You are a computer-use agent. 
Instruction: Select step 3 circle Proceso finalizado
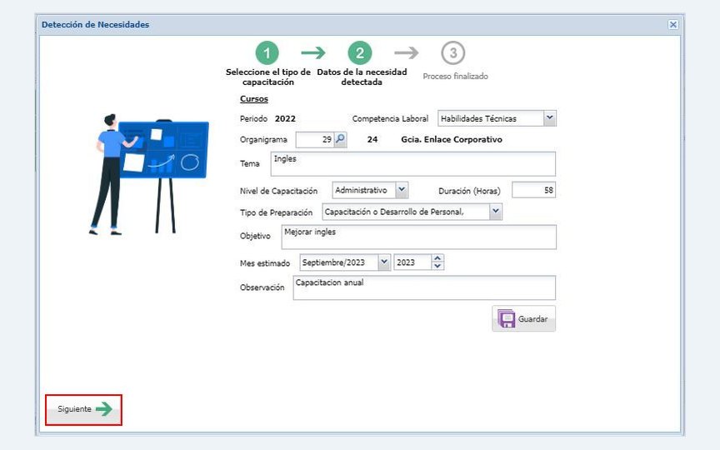coord(452,53)
